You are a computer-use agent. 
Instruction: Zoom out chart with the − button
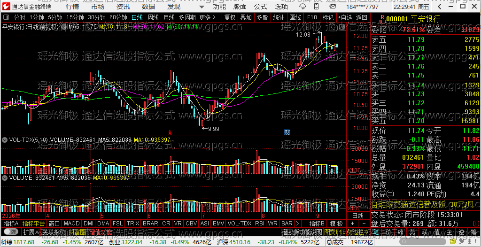pyautogui.click(x=364, y=224)
